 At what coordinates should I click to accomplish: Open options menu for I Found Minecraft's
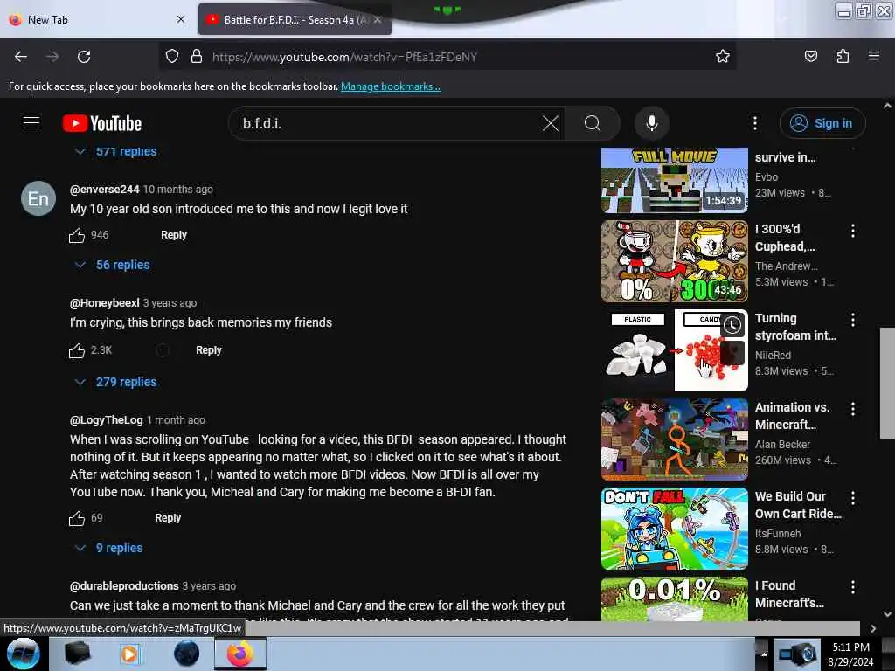click(x=853, y=586)
